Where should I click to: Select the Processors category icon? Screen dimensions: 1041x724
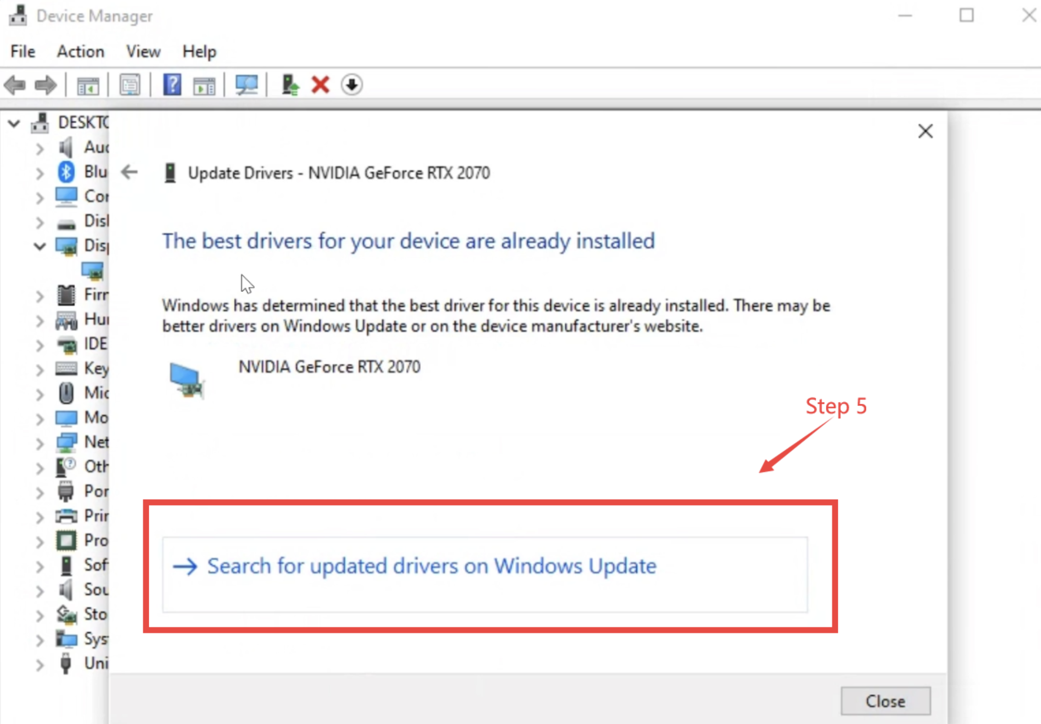[66, 541]
